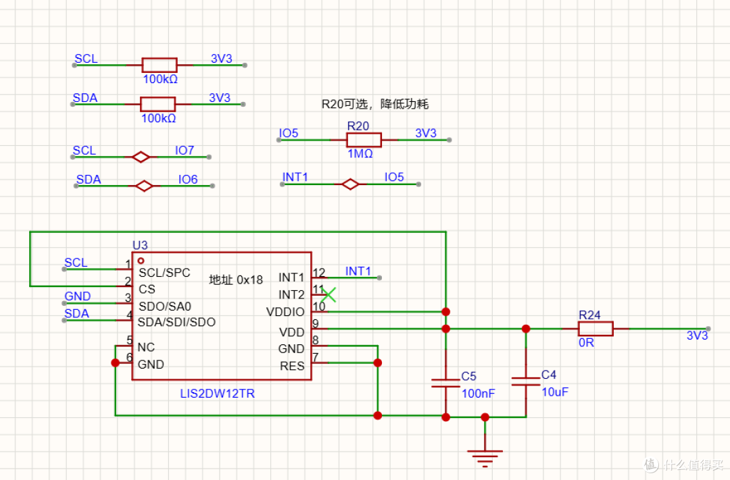The height and width of the screenshot is (480, 730).
Task: Select the GND net label at pin 3
Action: point(78,296)
